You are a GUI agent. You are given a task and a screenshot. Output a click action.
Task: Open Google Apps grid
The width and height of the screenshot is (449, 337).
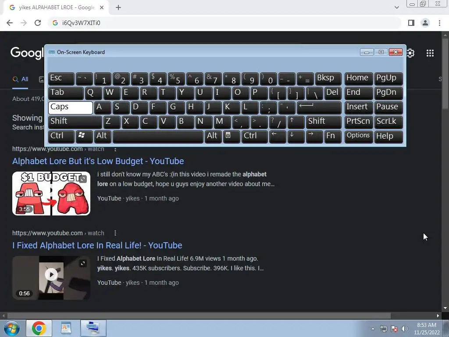coord(430,53)
